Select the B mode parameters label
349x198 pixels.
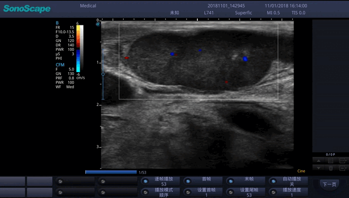[x=57, y=23]
